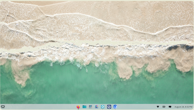Click taskbar gap between toggle app and Mattermost
The width and height of the screenshot is (194, 110).
click(106, 107)
